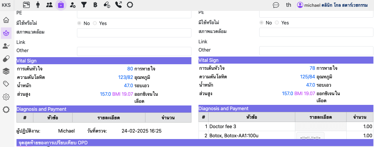Select Yes for fever in right panel
The height and width of the screenshot is (147, 374).
tap(277, 23)
